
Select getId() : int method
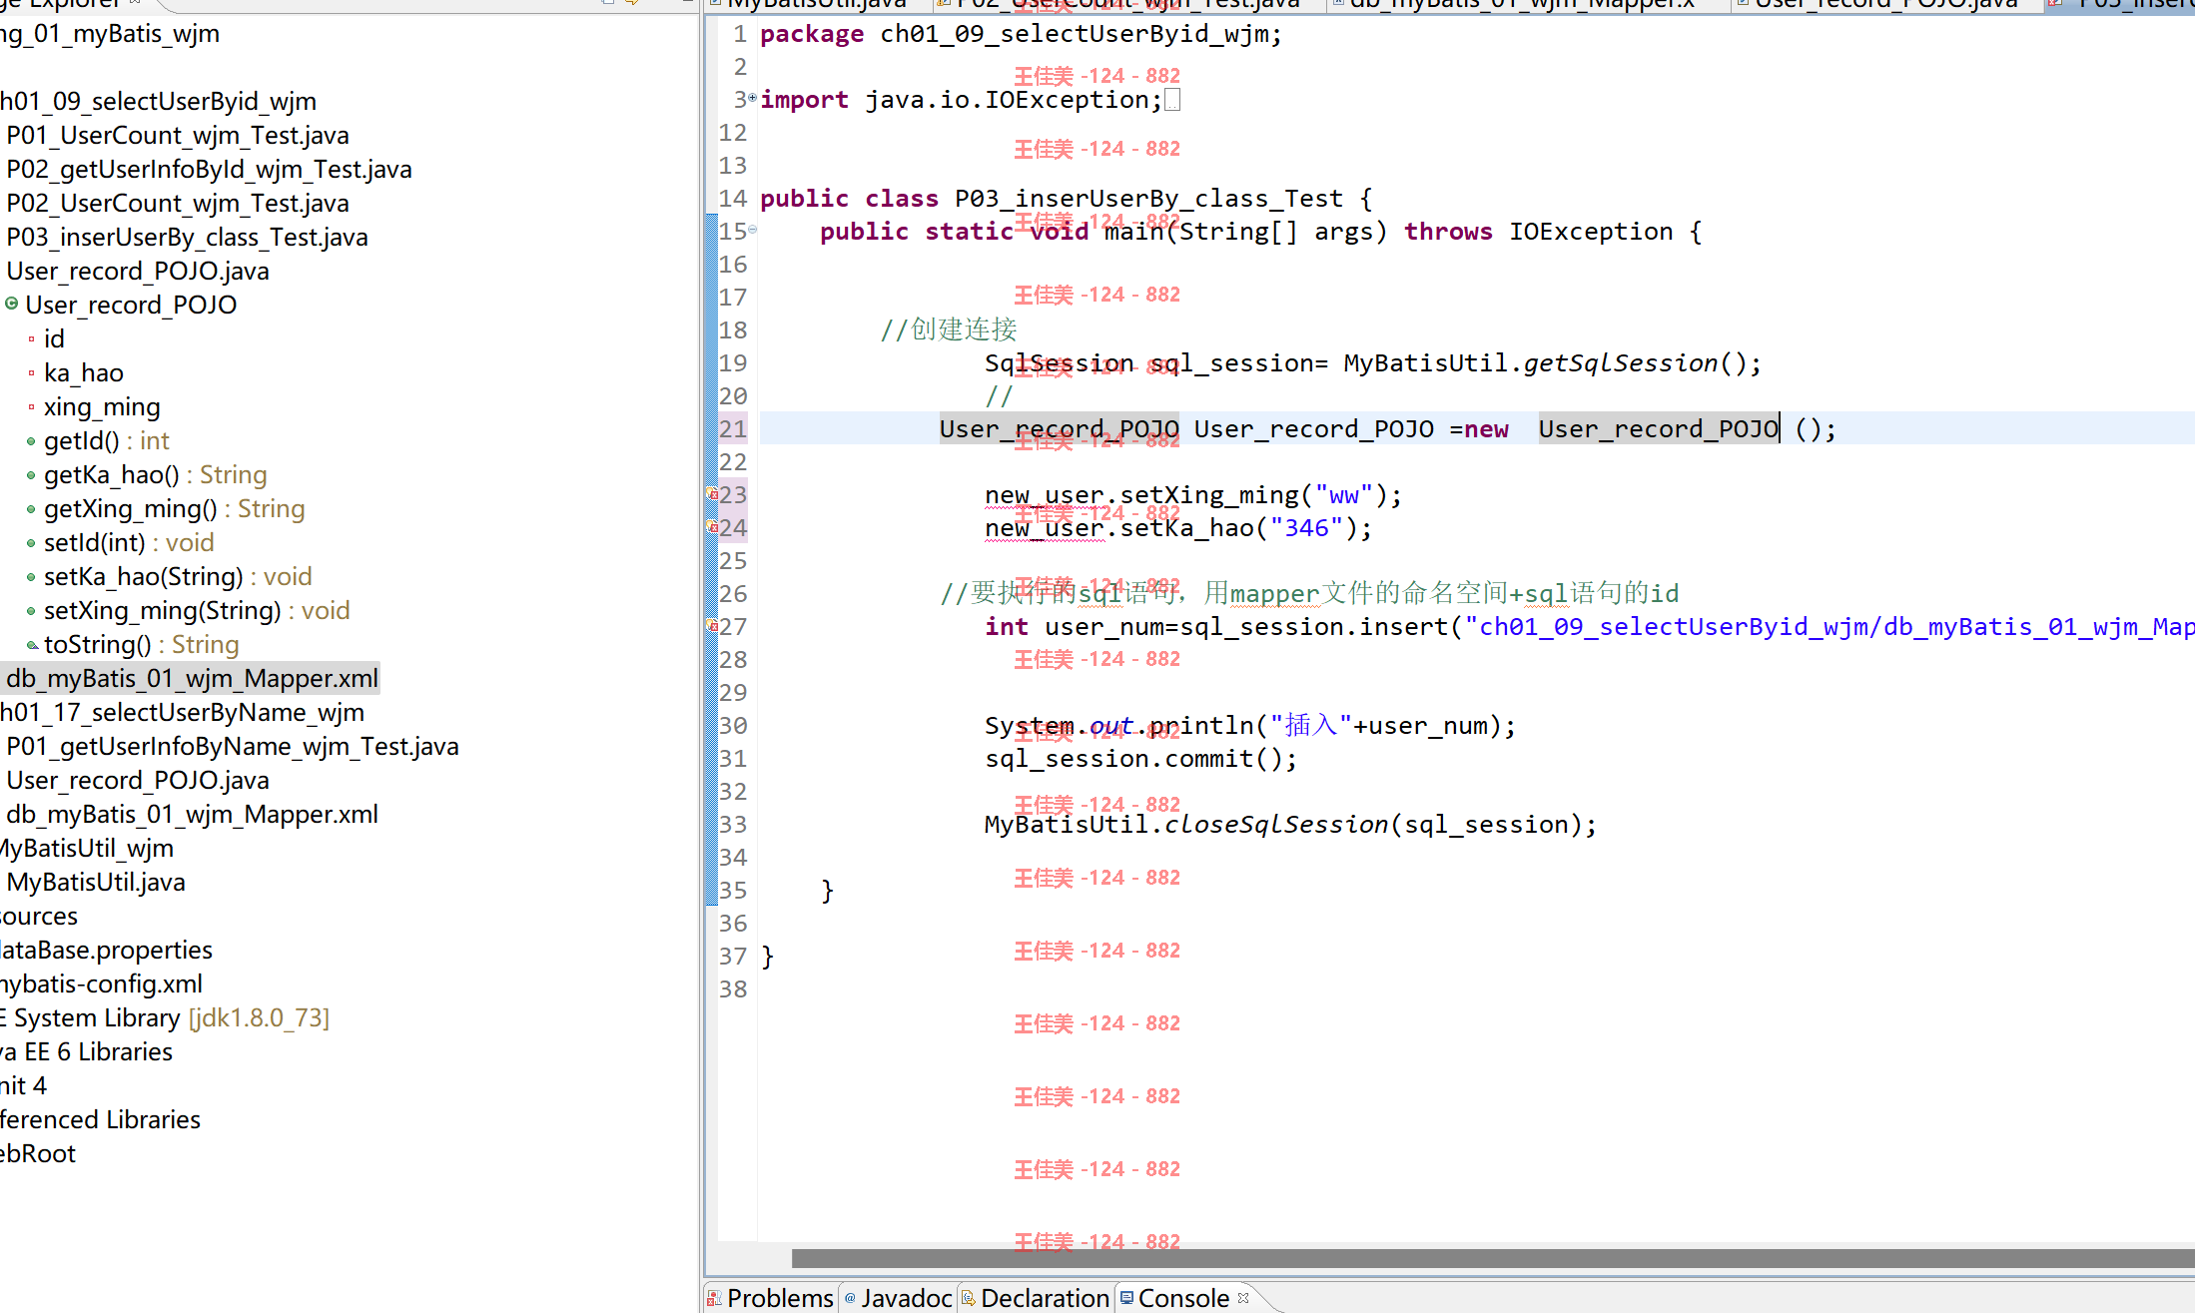click(107, 440)
